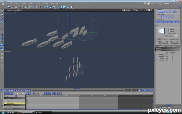Click the hand pan tool in left sidebar
Viewport: 182px width, 114px height.
coord(2,57)
